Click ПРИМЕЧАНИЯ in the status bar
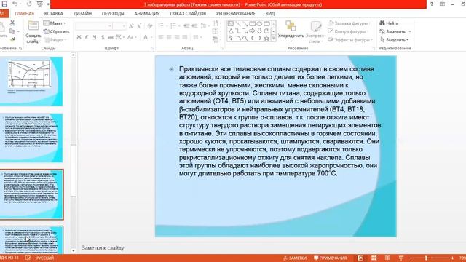The image size is (466, 262). [330, 258]
